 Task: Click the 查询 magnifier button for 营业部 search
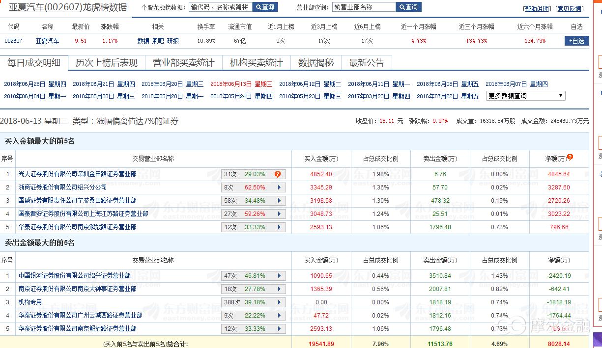pos(408,7)
